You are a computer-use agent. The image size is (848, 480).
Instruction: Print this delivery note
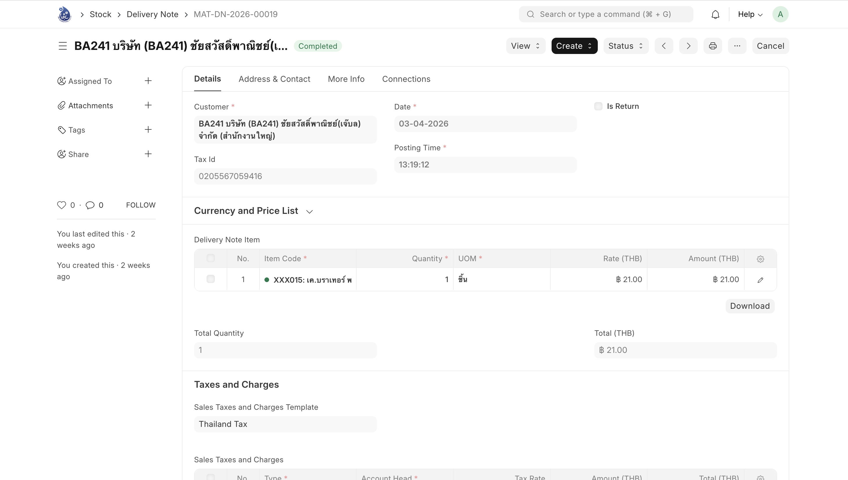pos(713,46)
